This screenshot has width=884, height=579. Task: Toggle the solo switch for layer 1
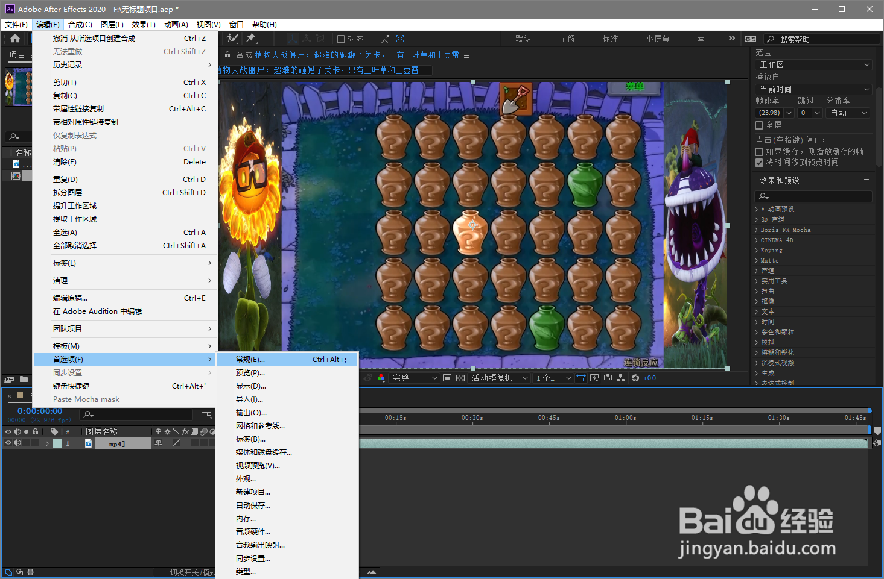(x=27, y=443)
